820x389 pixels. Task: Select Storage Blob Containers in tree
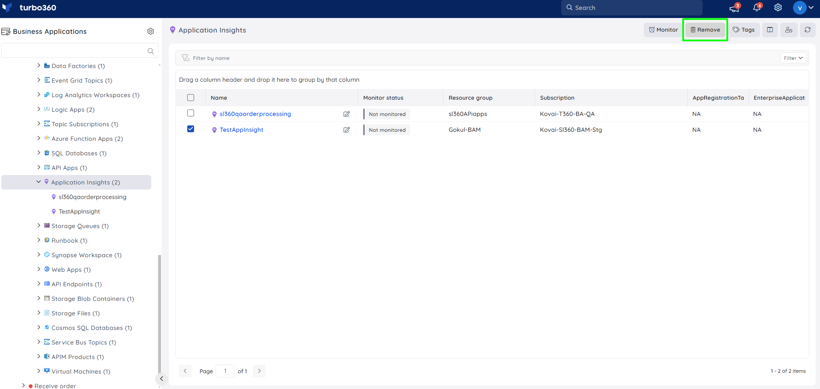coord(93,299)
